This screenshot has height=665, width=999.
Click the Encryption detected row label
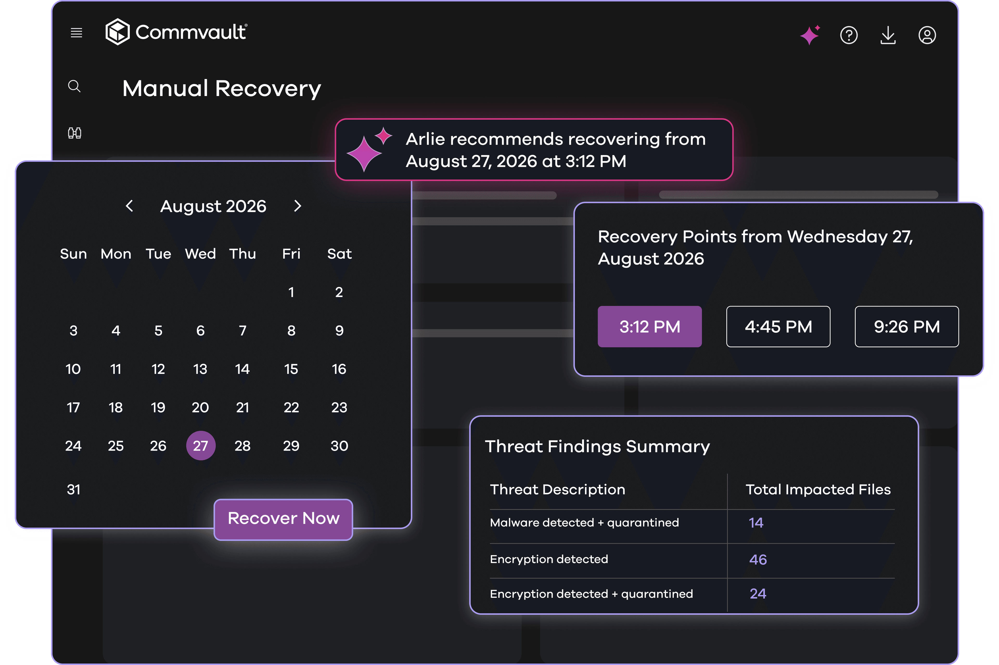pos(549,559)
